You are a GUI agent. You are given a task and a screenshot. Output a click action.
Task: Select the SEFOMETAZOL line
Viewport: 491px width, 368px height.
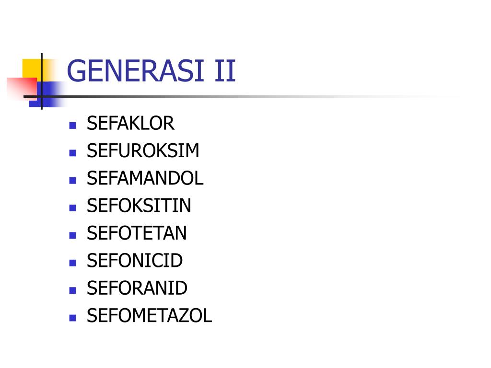150,315
